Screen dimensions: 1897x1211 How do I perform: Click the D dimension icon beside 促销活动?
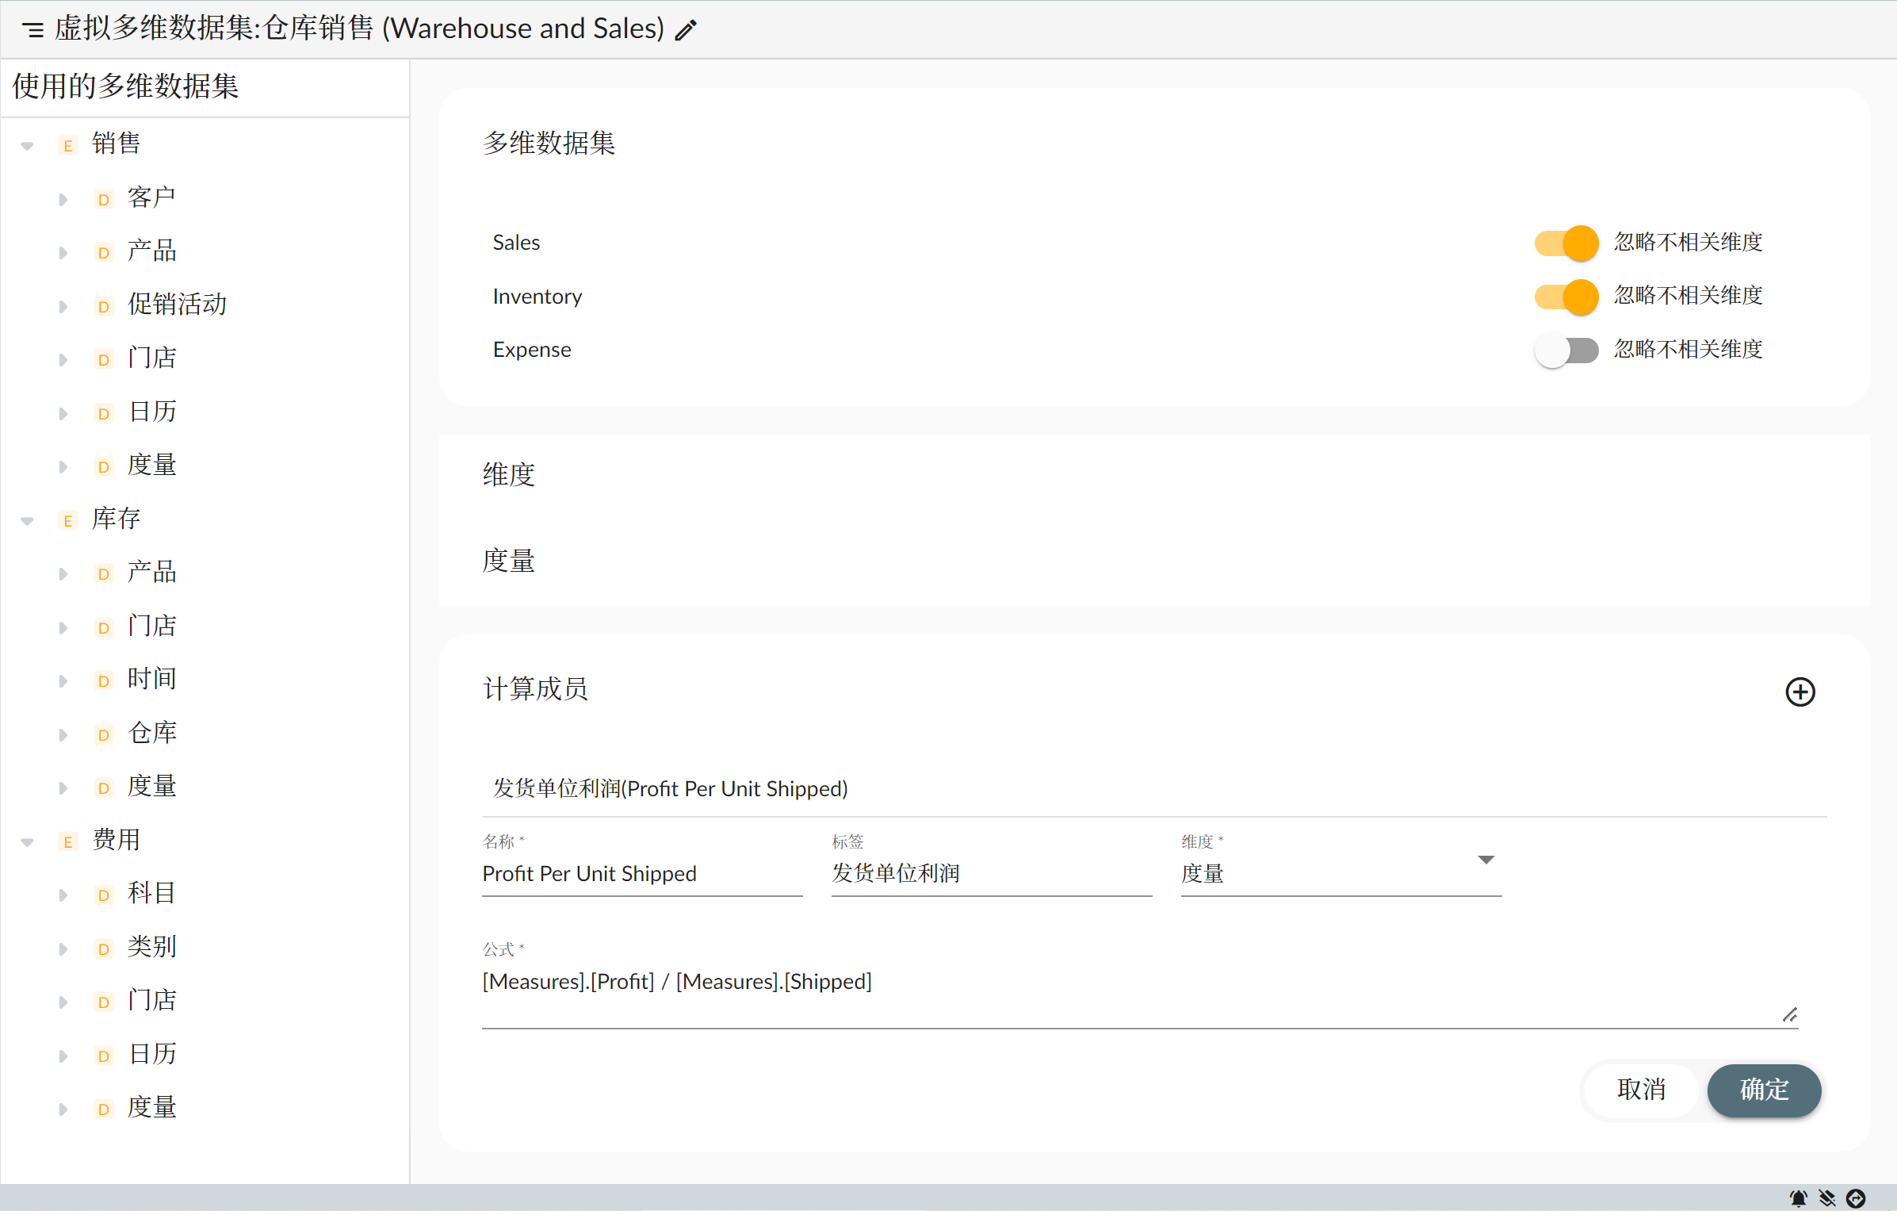coord(103,307)
